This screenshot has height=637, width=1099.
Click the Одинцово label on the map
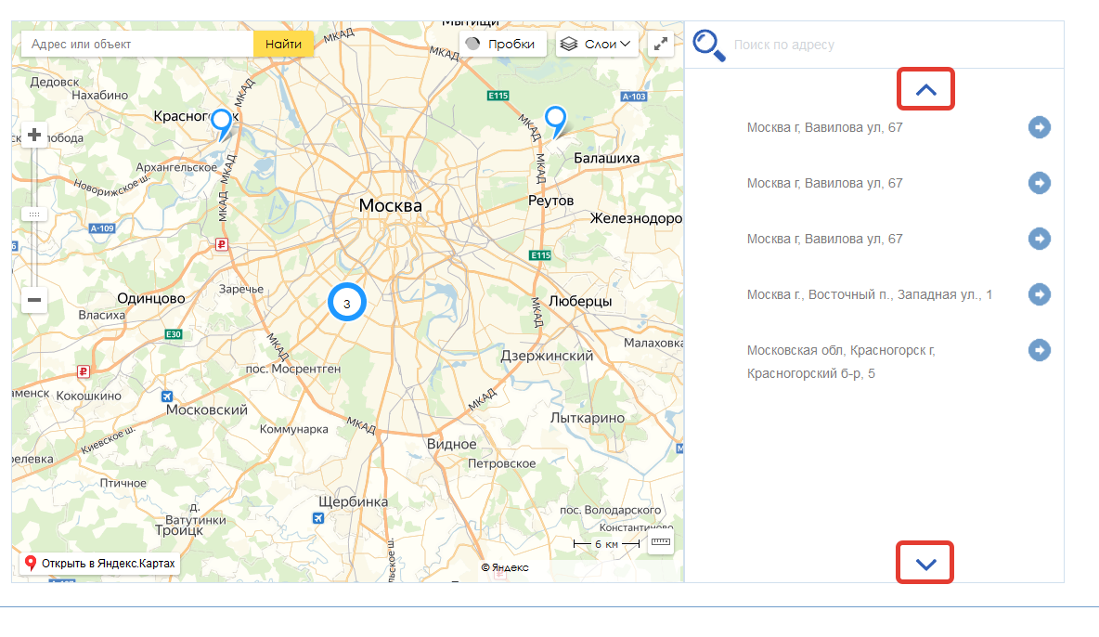tap(151, 298)
